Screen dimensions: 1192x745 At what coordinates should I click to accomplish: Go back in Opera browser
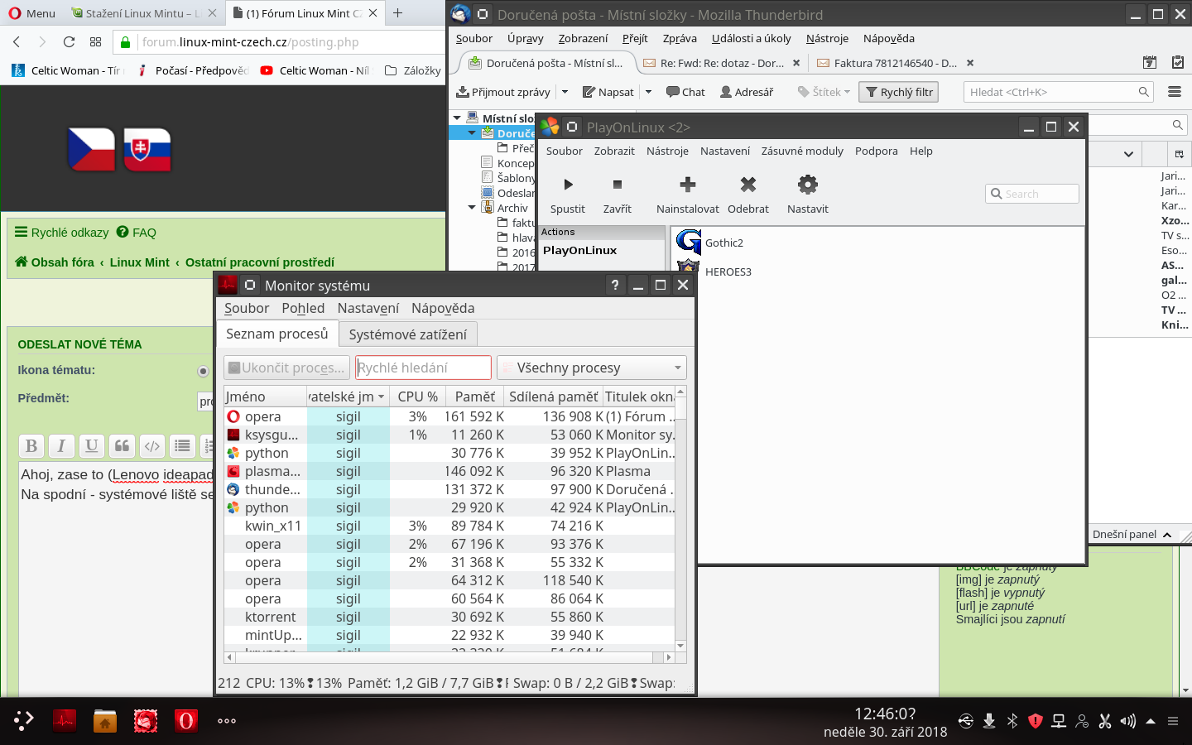tap(17, 42)
